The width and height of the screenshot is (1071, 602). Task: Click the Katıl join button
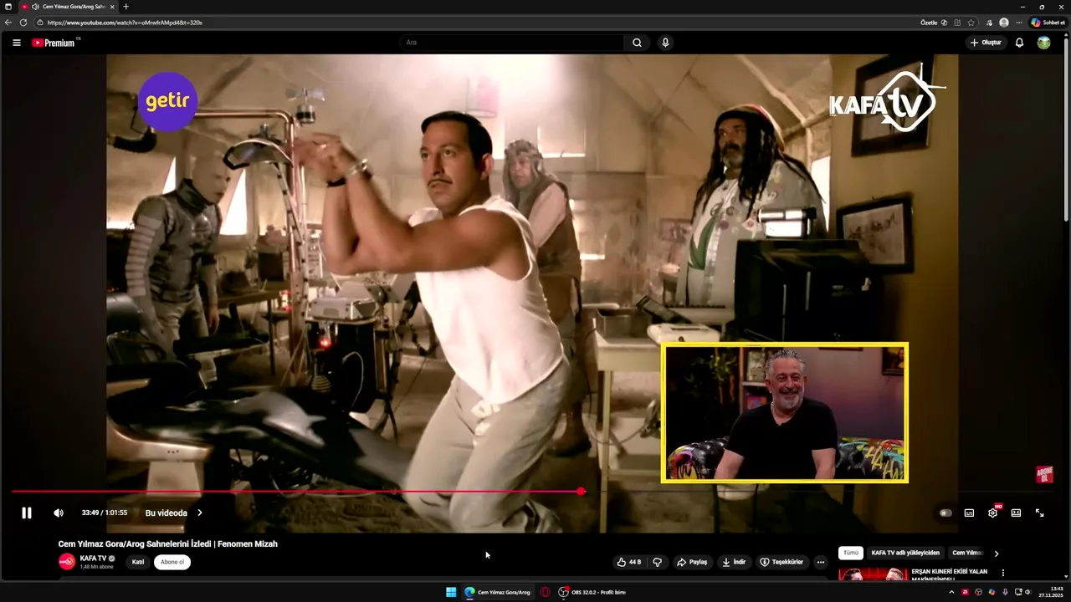pyautogui.click(x=138, y=562)
